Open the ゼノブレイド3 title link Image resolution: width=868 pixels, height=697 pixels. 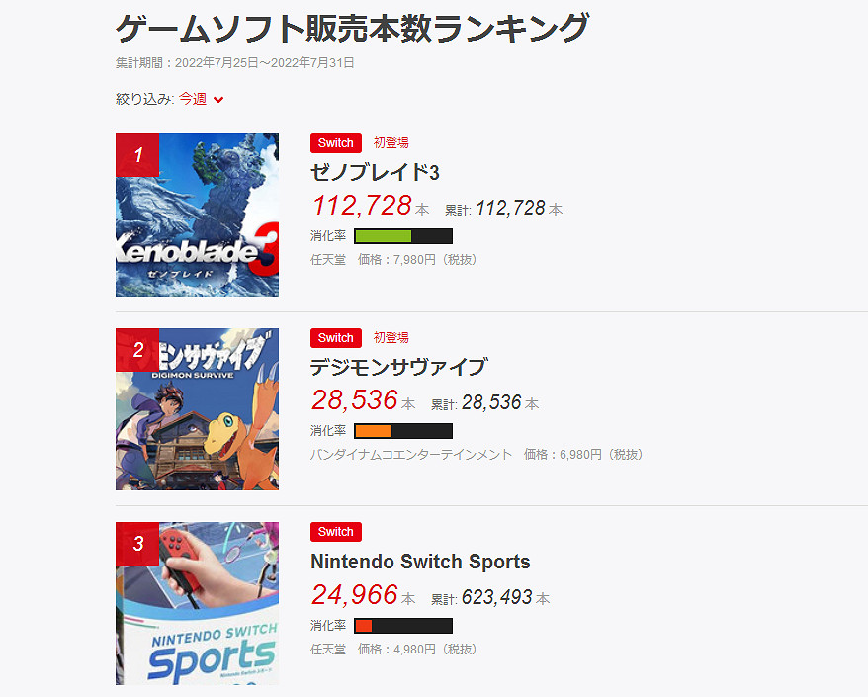point(376,172)
